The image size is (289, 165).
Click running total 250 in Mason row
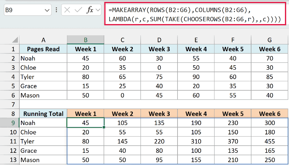270,160
